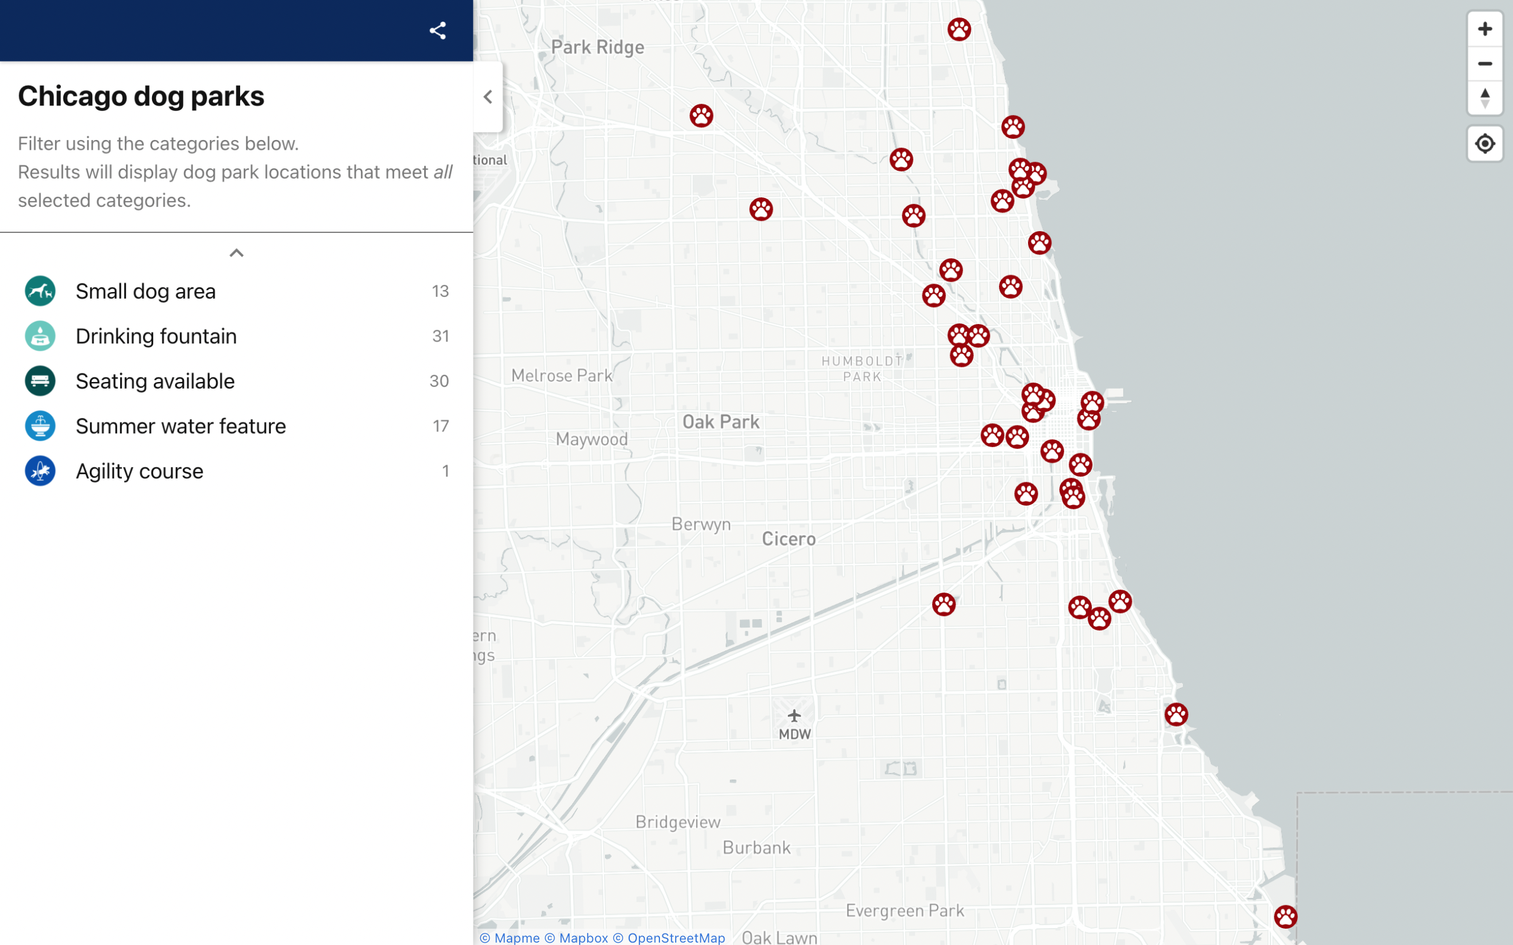Screen dimensions: 1513x945
Task: Collapse the category list with up chevron
Action: pos(236,253)
